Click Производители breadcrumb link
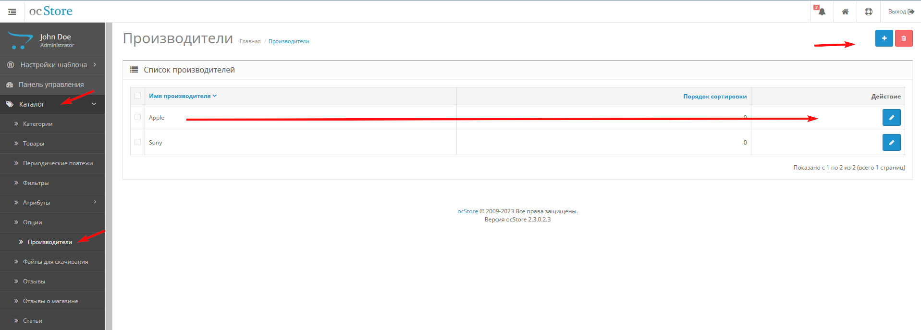This screenshot has width=921, height=330. (x=289, y=41)
